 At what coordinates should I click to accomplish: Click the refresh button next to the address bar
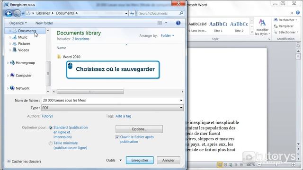pyautogui.click(x=132, y=13)
